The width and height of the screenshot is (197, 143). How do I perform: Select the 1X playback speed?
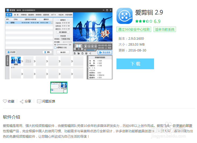[x=78, y=46]
